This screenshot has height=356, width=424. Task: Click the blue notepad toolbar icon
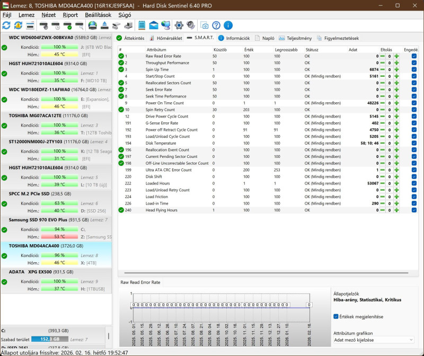point(142,25)
